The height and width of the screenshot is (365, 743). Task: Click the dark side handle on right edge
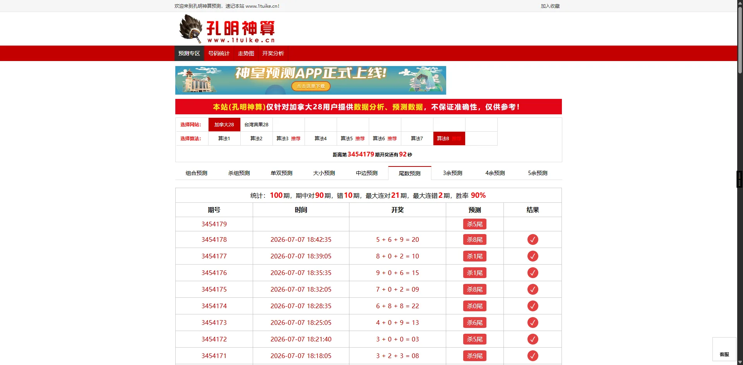740,179
